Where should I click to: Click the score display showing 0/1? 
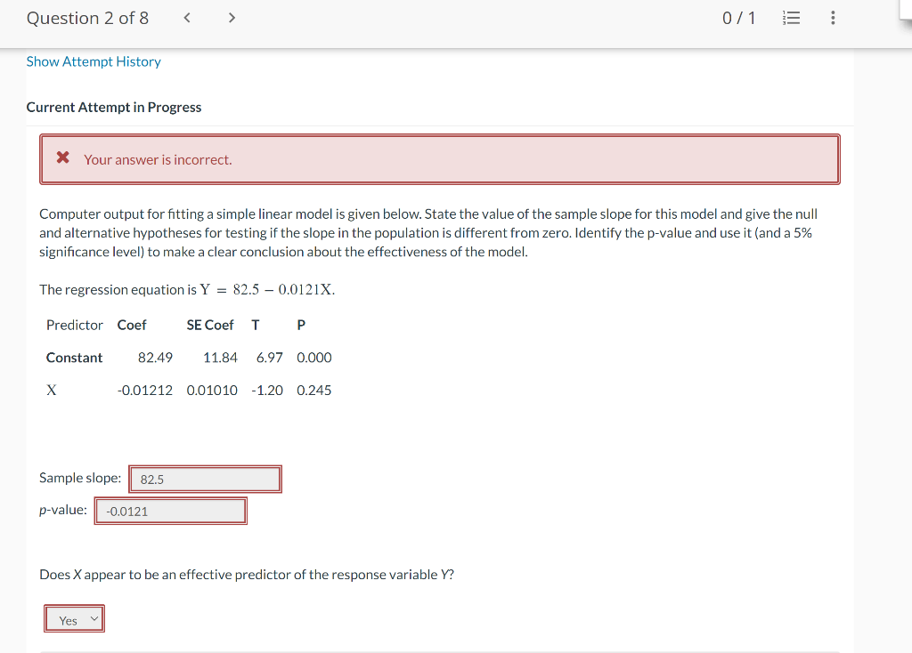point(738,17)
